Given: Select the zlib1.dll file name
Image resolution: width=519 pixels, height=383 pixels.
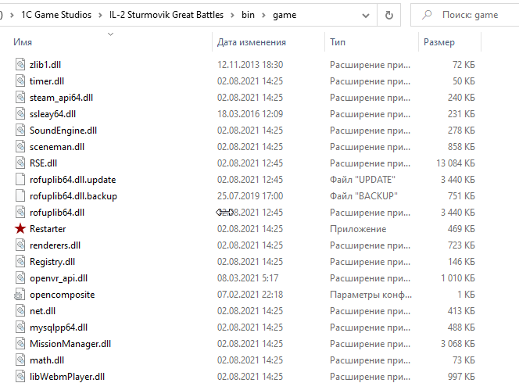Looking at the screenshot, I should 45,65.
